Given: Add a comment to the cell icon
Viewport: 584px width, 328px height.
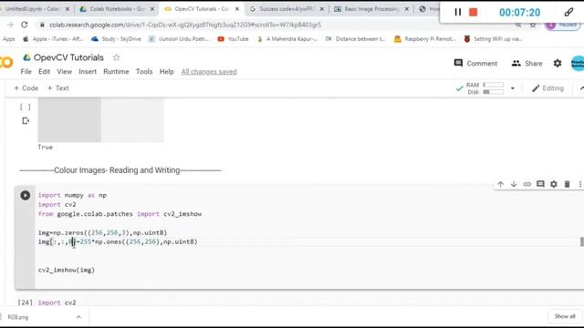Looking at the screenshot, I should click(x=540, y=184).
